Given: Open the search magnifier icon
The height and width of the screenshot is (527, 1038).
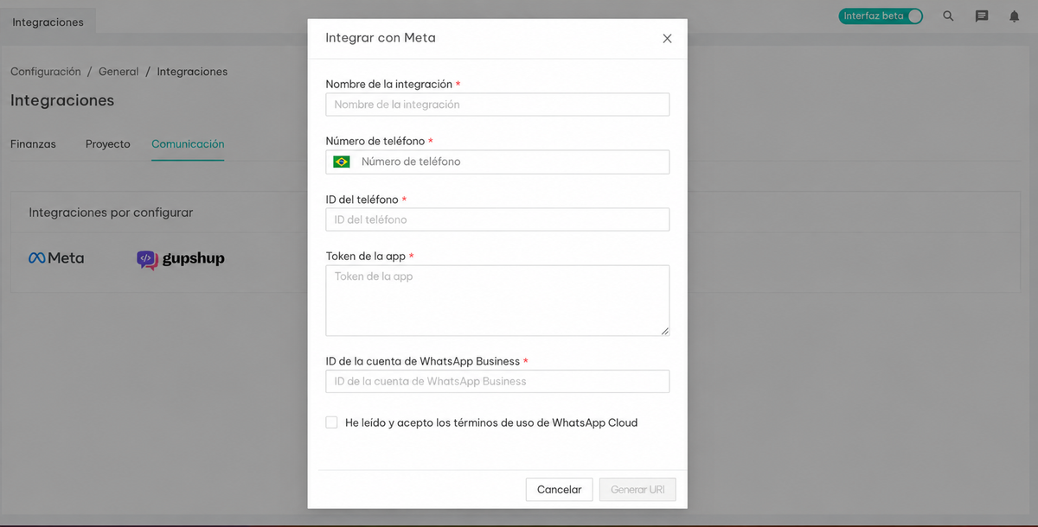Looking at the screenshot, I should pos(948,16).
